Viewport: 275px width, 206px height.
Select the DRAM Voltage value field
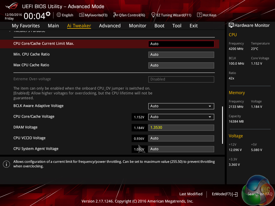[x=181, y=127]
